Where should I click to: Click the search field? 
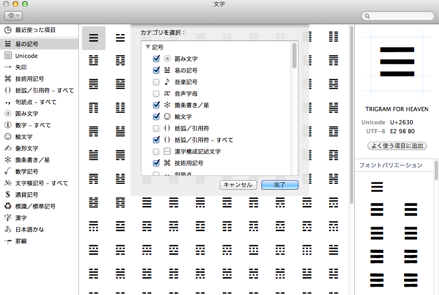(398, 16)
